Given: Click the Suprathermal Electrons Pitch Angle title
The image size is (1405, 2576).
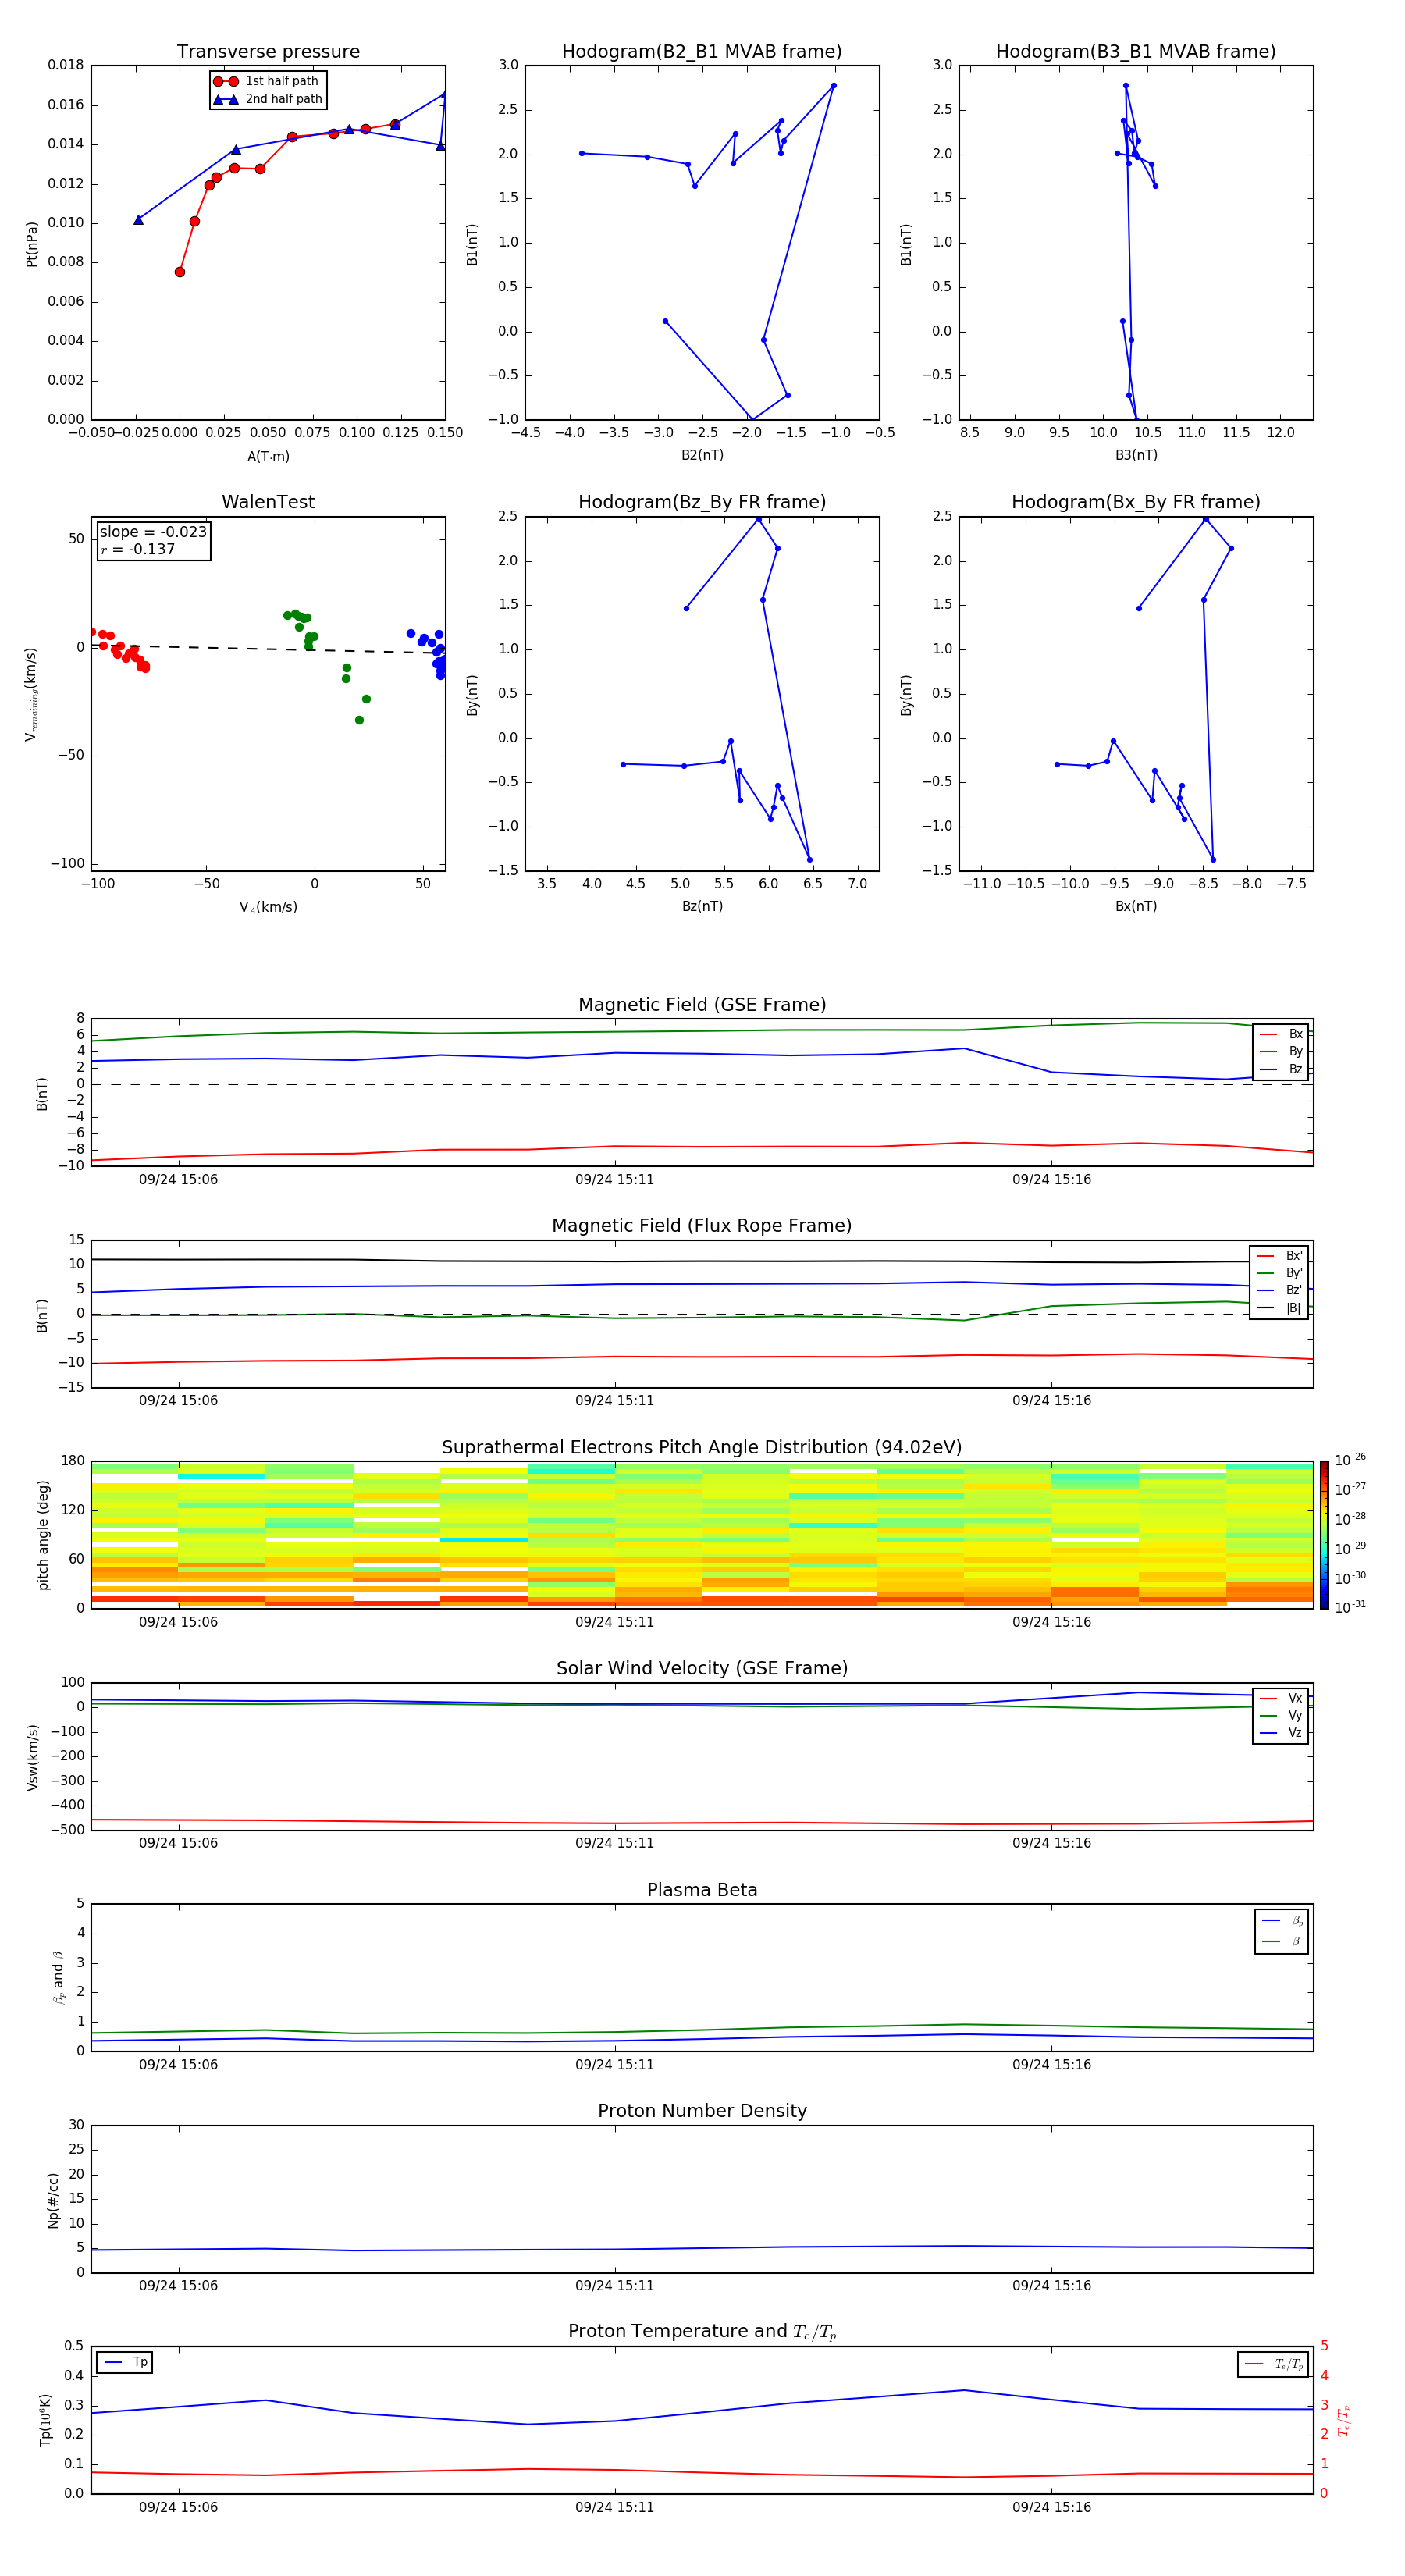Looking at the screenshot, I should [702, 1448].
